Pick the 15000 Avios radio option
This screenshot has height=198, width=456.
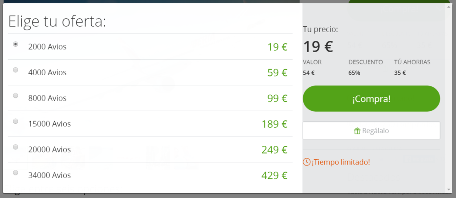[x=16, y=121]
